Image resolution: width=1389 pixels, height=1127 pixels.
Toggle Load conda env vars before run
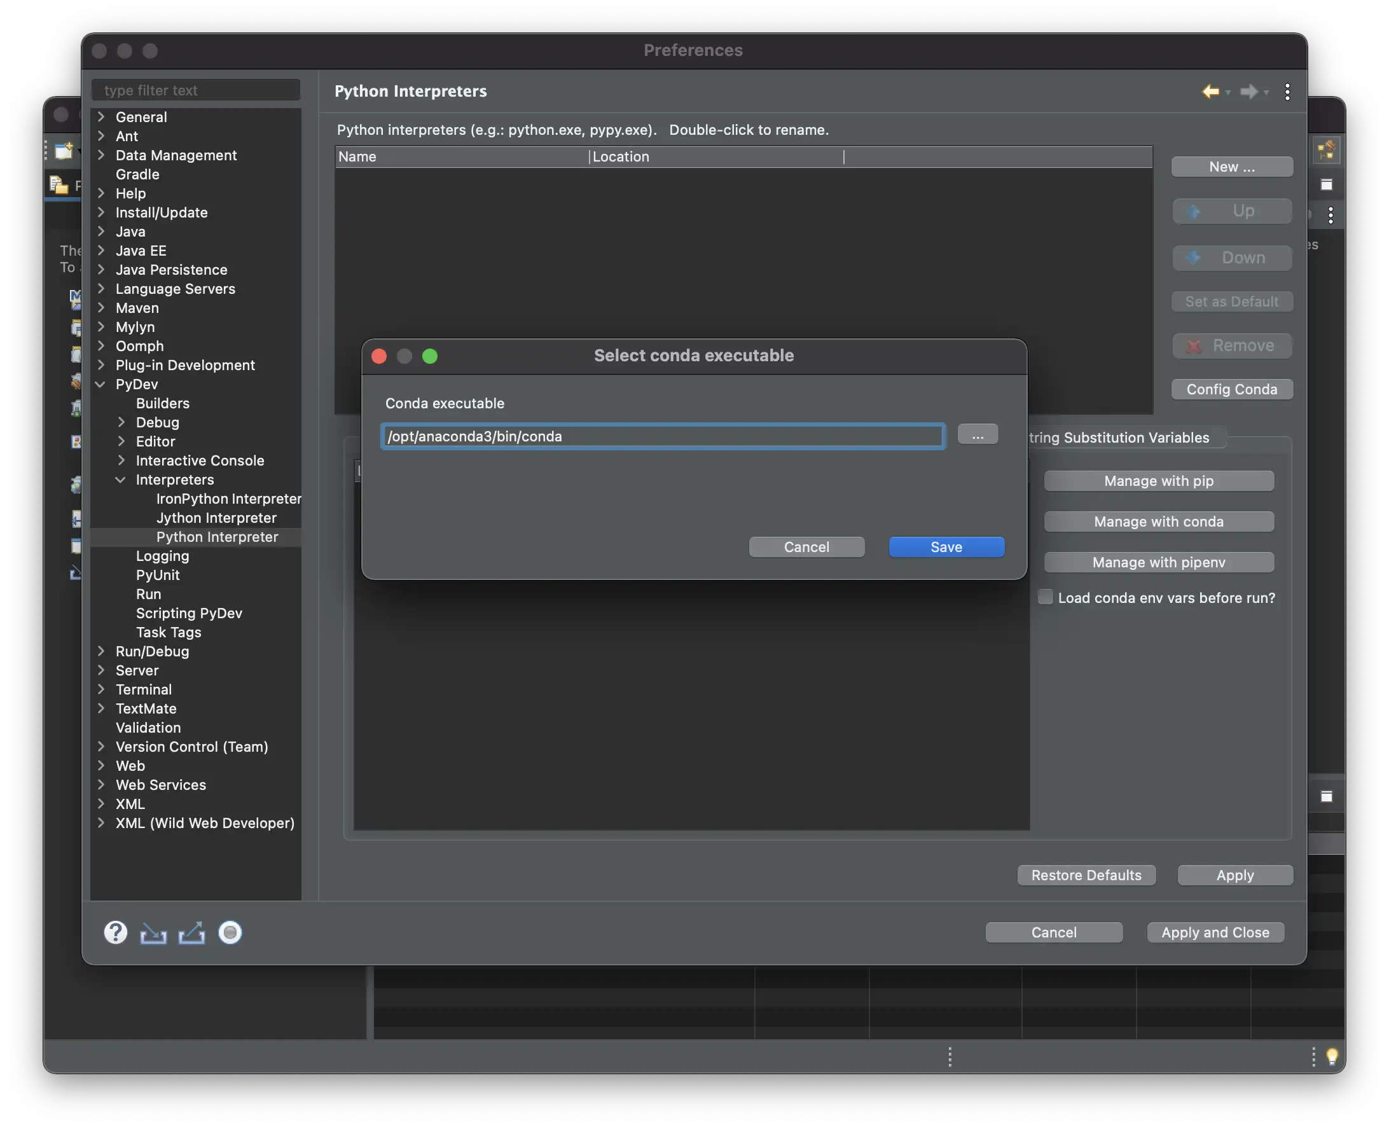click(x=1045, y=597)
